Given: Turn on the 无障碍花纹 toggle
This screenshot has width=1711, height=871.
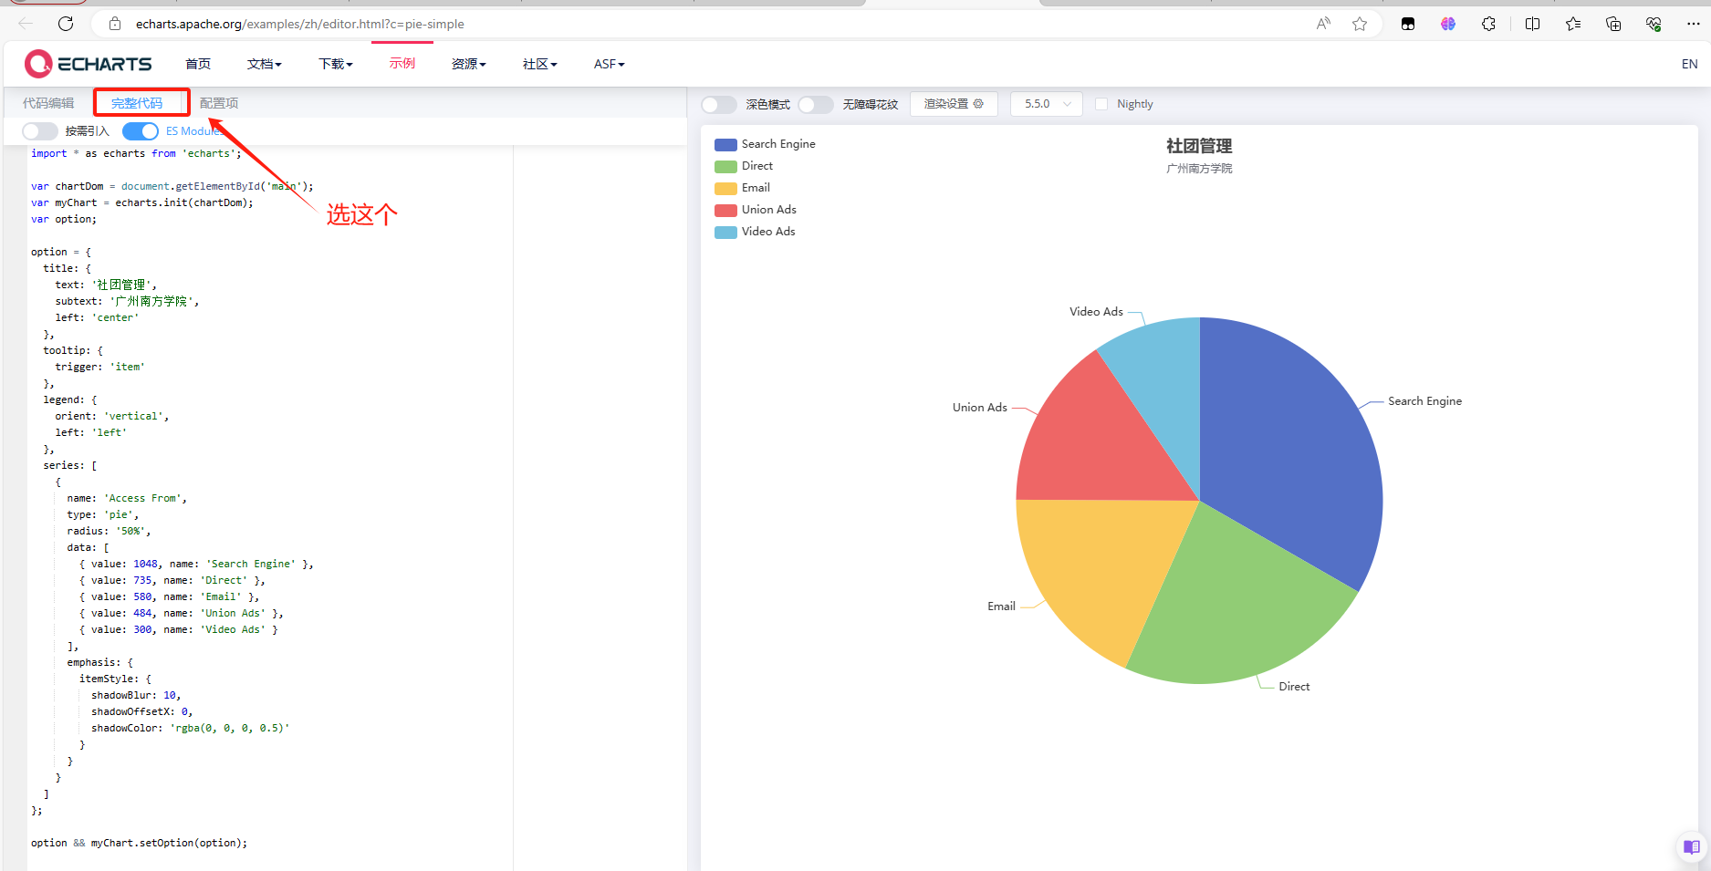Looking at the screenshot, I should point(815,104).
